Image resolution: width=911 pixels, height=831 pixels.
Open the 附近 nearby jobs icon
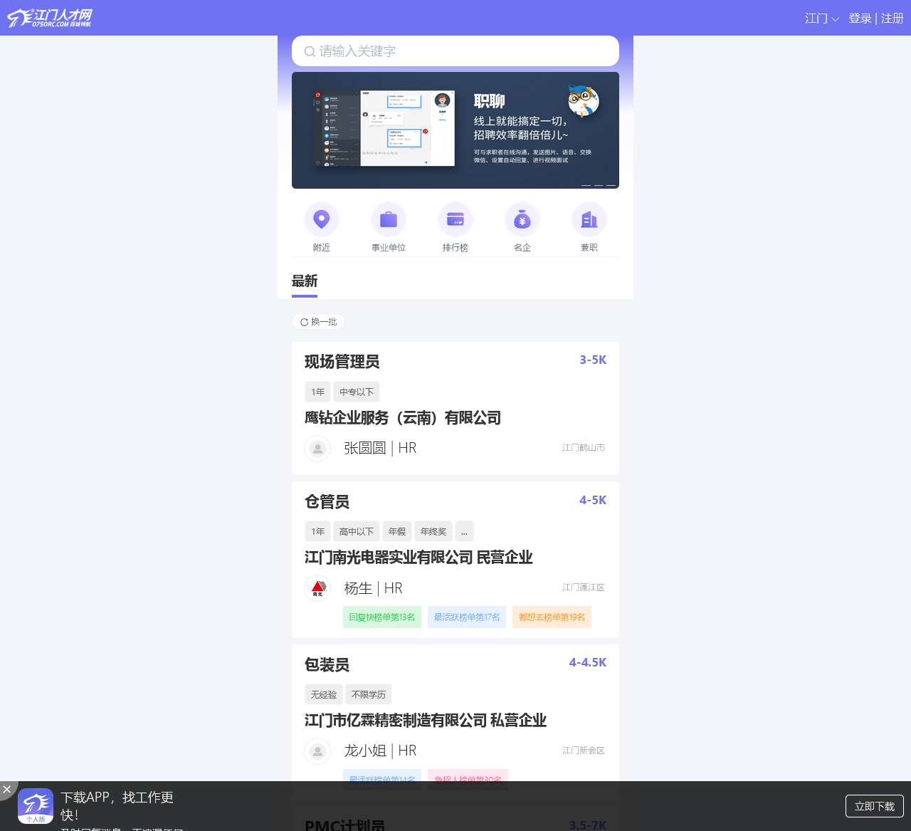click(322, 219)
